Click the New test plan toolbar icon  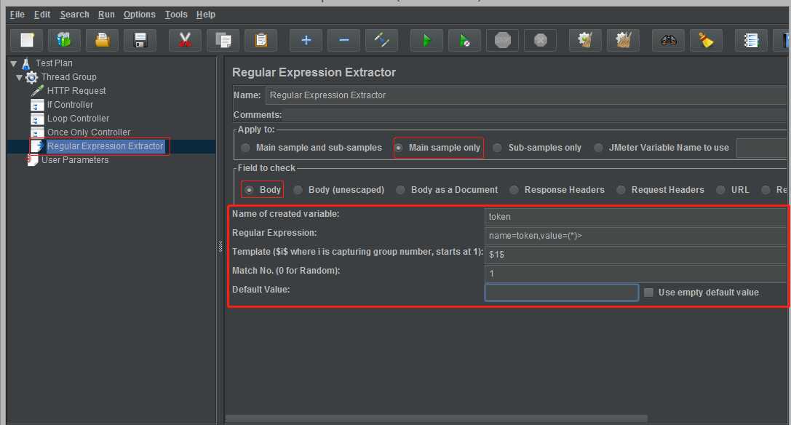click(x=27, y=40)
